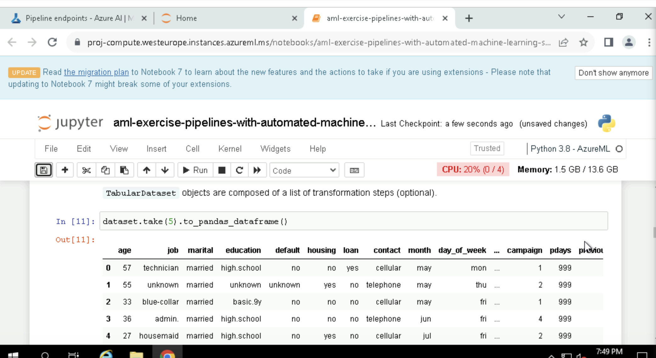This screenshot has height=358, width=656.
Task: Paste cells below icon
Action: 124,170
